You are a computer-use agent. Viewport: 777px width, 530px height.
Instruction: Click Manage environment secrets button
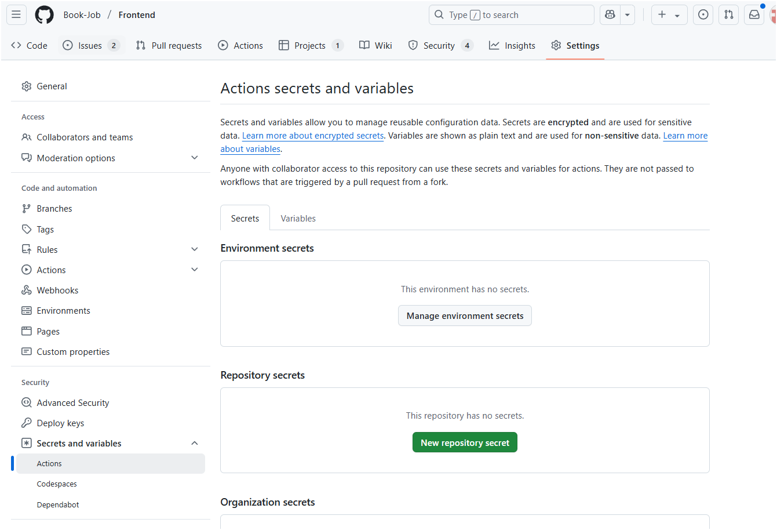(x=465, y=316)
